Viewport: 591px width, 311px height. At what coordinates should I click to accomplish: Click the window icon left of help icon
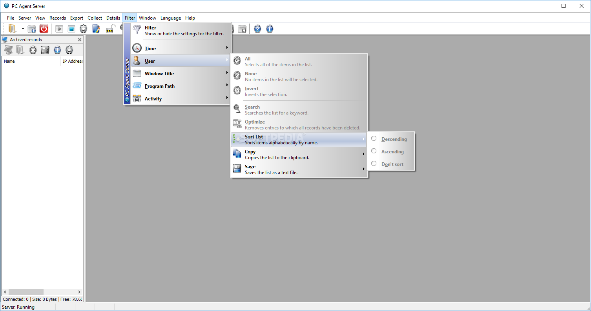(243, 29)
